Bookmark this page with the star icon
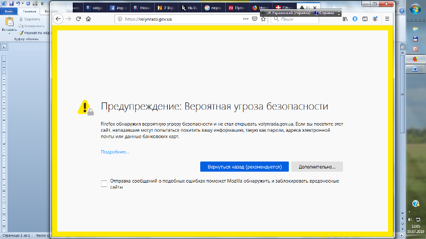The image size is (426, 239). (x=263, y=19)
